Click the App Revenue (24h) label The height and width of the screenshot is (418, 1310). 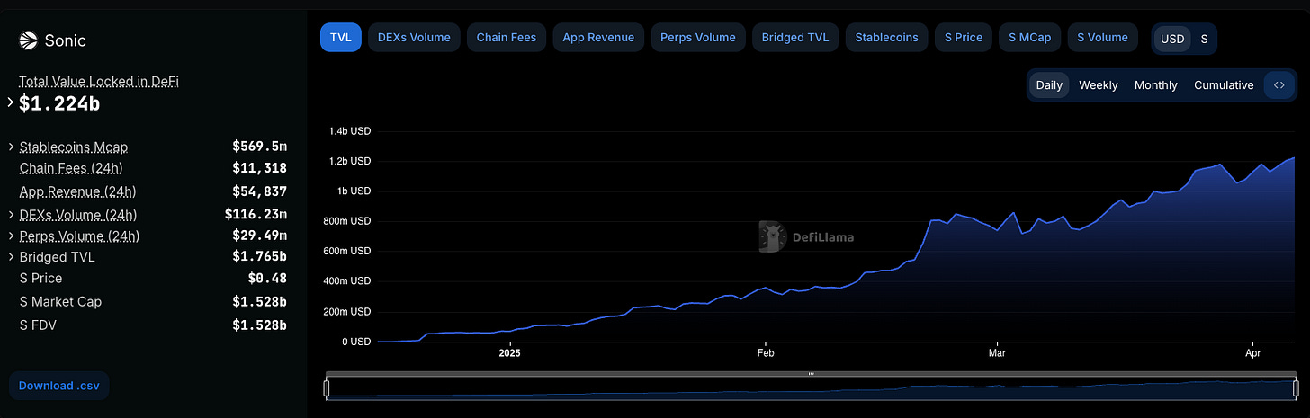pos(77,191)
